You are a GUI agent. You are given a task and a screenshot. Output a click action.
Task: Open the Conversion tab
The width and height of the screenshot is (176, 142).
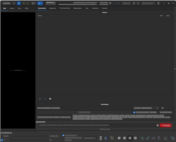coord(42,8)
